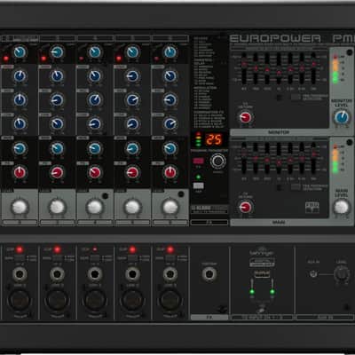Click the fifth band slider of the Main EQ
Image resolution: width=355 pixels, height=355 pixels.
point(290,158)
